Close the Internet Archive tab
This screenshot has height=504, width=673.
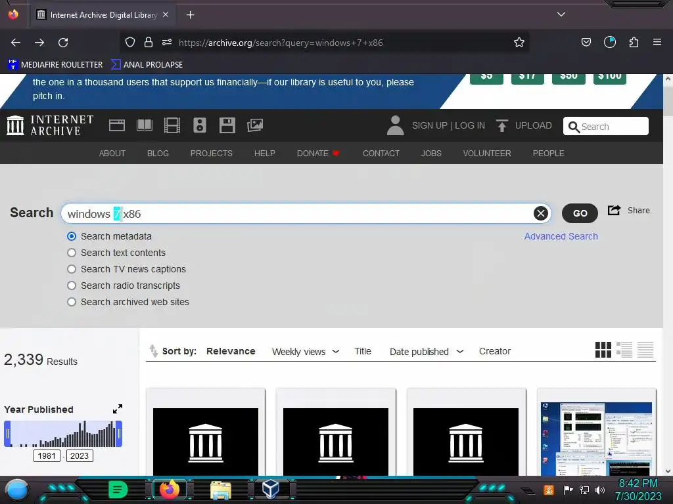pyautogui.click(x=166, y=14)
